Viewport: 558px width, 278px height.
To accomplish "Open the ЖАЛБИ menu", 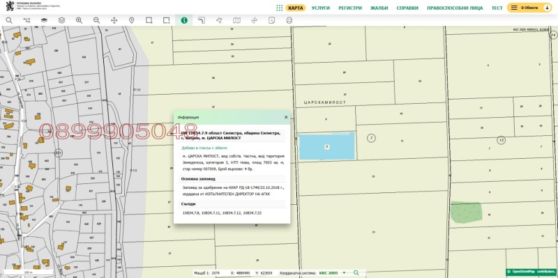I will coord(379,8).
